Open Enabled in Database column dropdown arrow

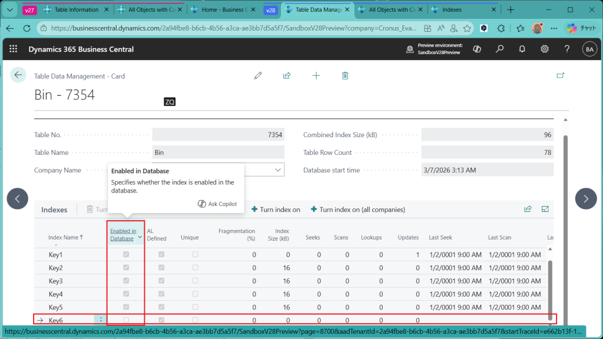(140, 237)
